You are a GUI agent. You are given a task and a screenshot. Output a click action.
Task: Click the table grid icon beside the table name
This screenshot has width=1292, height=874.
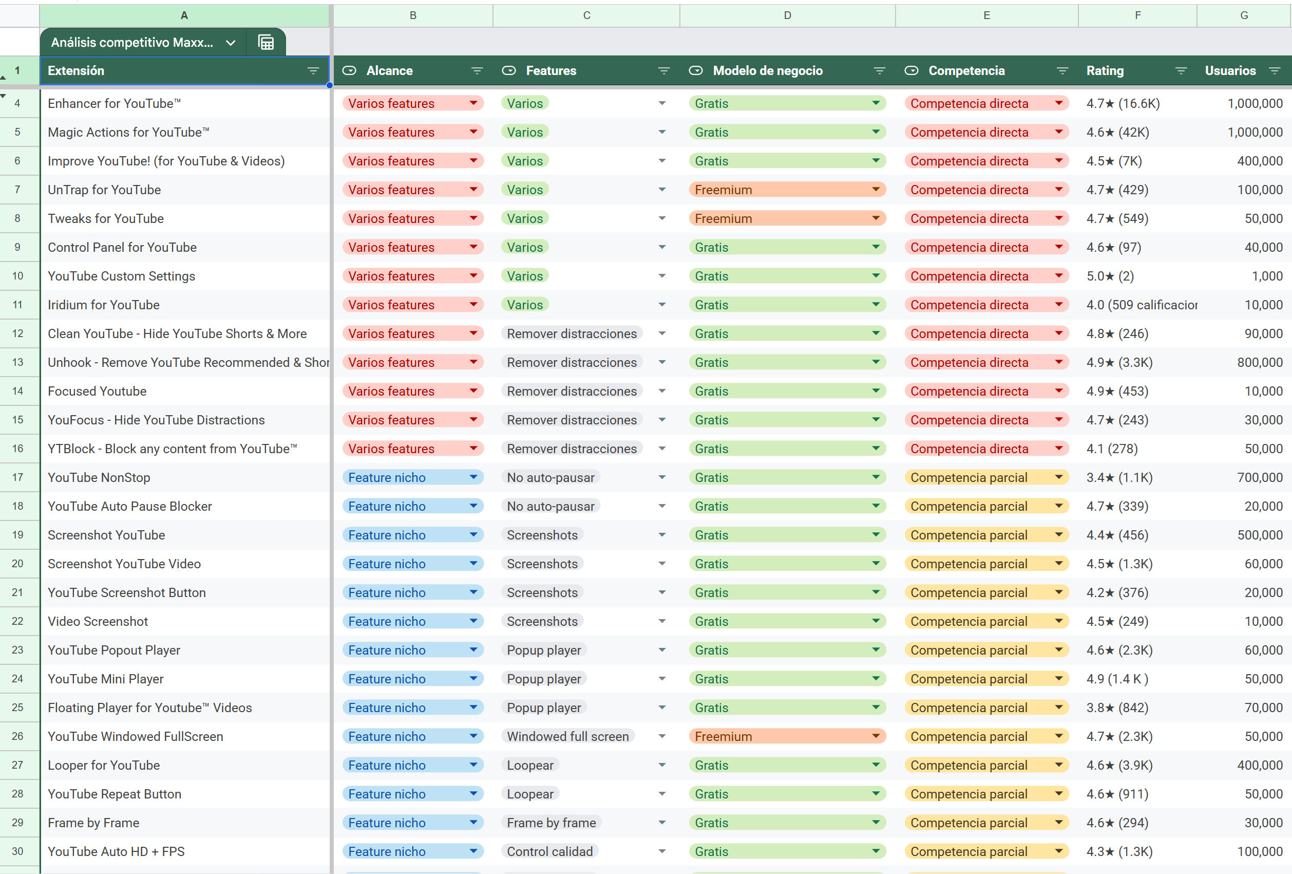[x=265, y=42]
